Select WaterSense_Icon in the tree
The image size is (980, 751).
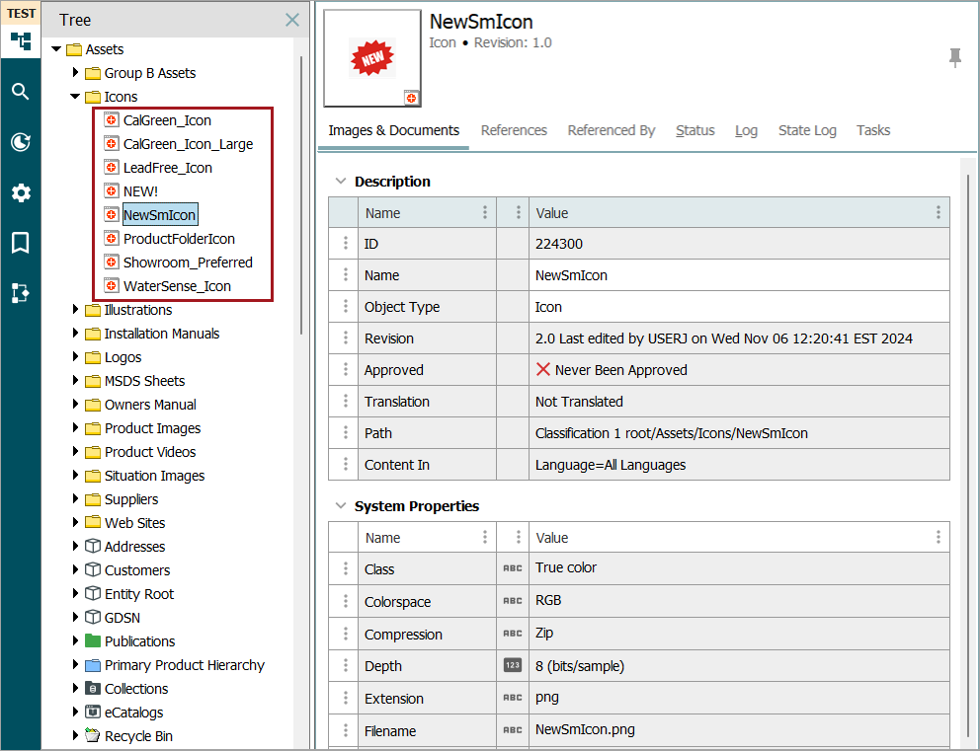pos(177,286)
